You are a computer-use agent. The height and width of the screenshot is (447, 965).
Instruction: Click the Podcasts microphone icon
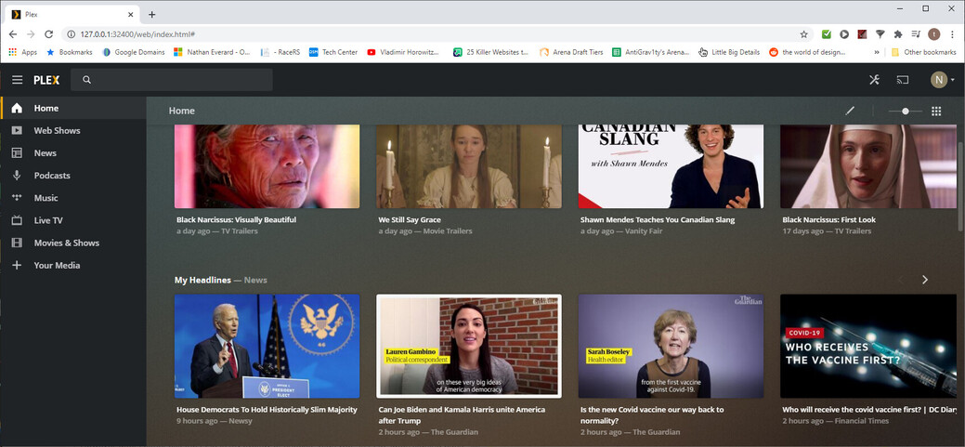(17, 176)
